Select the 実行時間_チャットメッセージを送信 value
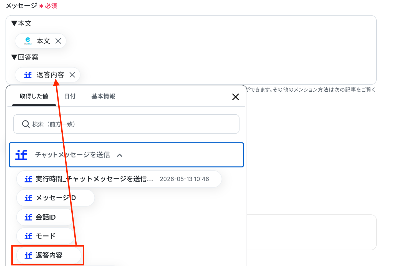The width and height of the screenshot is (393, 266). [119, 179]
